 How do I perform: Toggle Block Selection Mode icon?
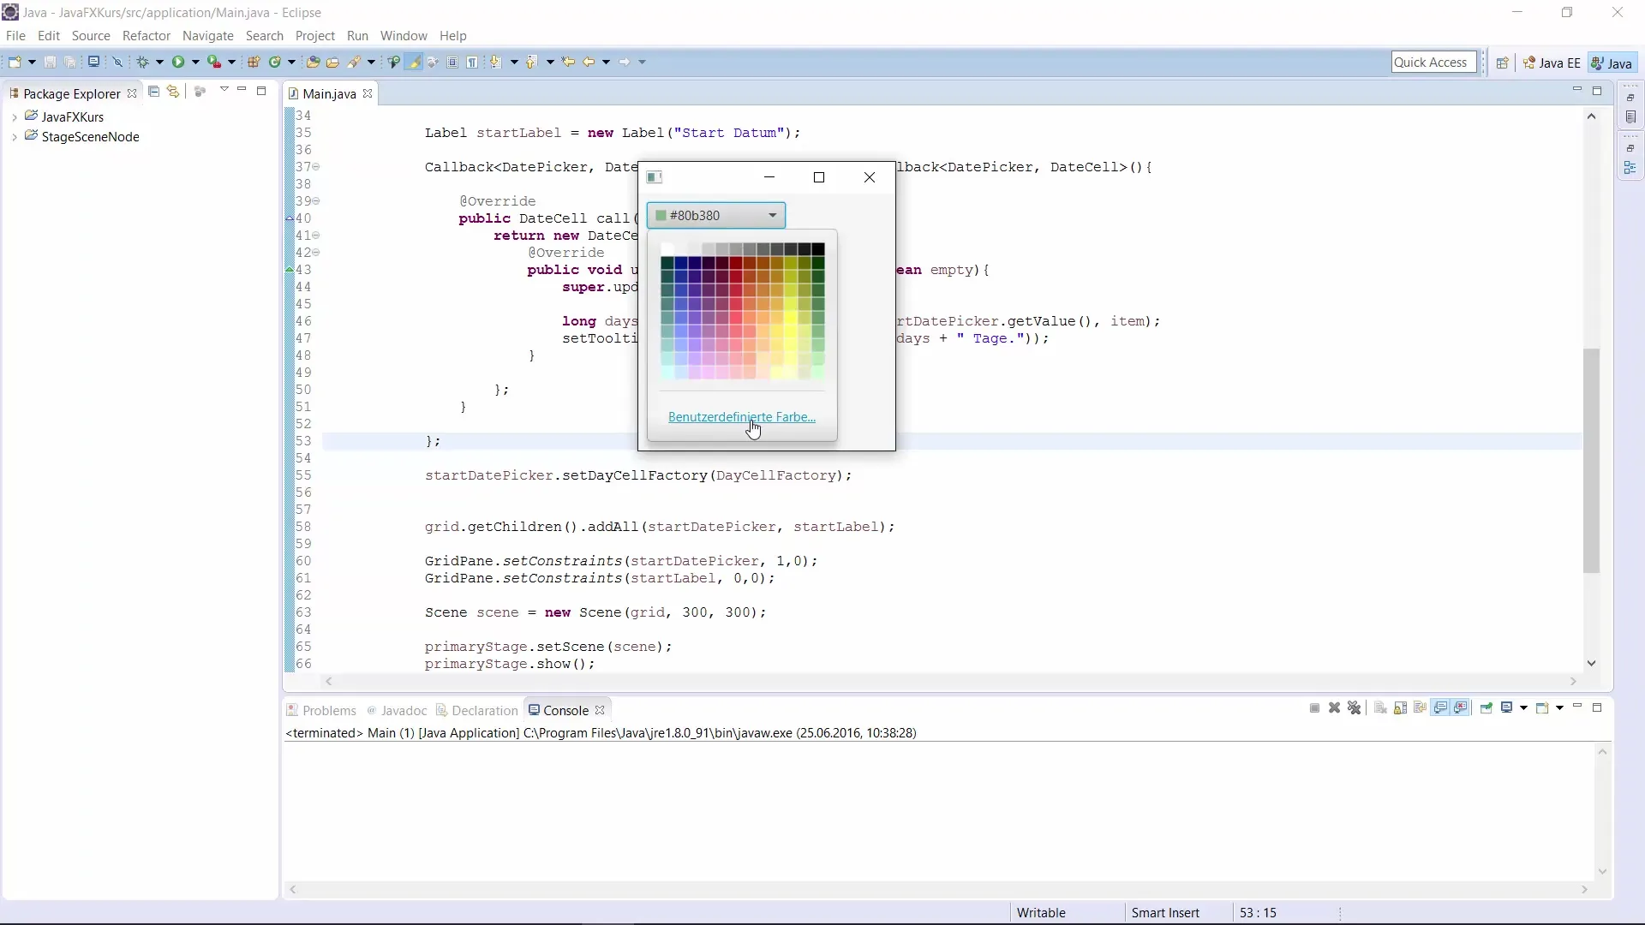point(452,62)
